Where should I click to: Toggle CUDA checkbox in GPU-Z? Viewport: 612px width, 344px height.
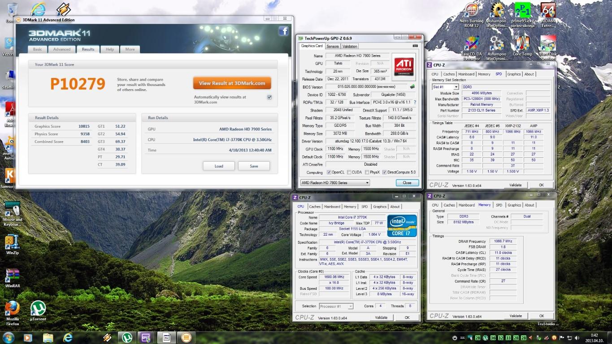point(349,172)
